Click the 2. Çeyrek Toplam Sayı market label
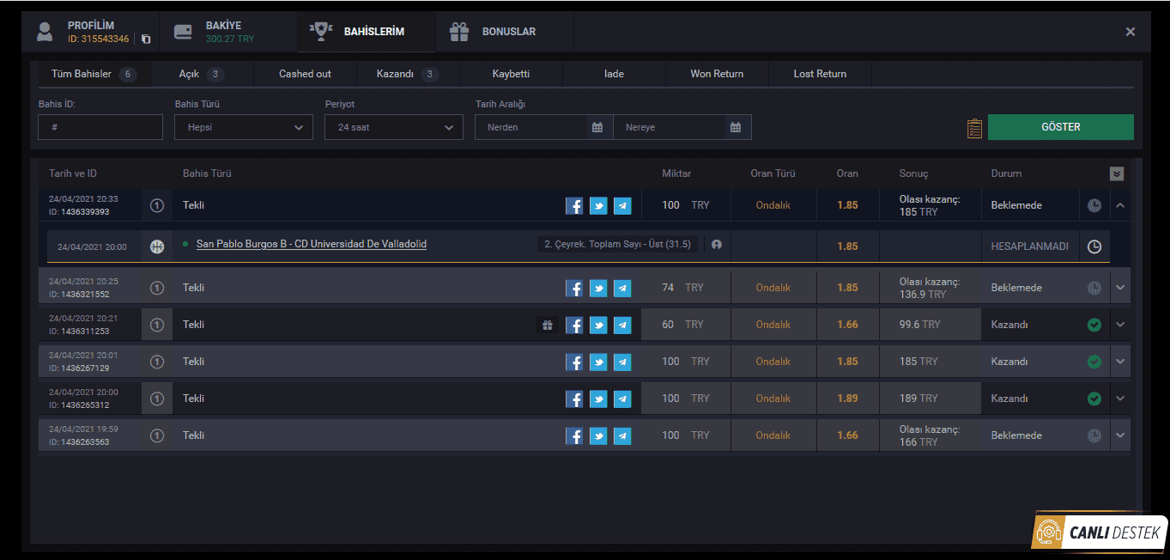Viewport: 1170px width, 560px height. (x=618, y=245)
